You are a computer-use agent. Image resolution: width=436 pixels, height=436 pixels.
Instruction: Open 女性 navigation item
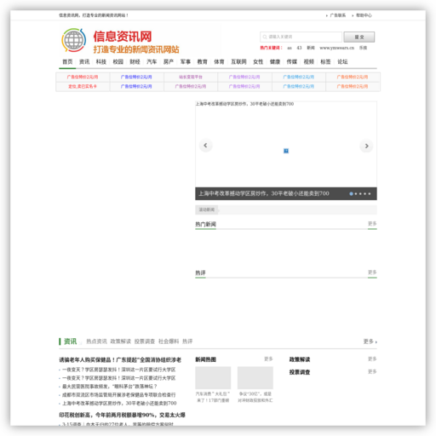[x=258, y=61]
